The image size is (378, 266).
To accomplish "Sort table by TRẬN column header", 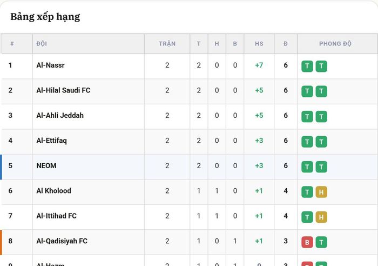I will (x=167, y=44).
